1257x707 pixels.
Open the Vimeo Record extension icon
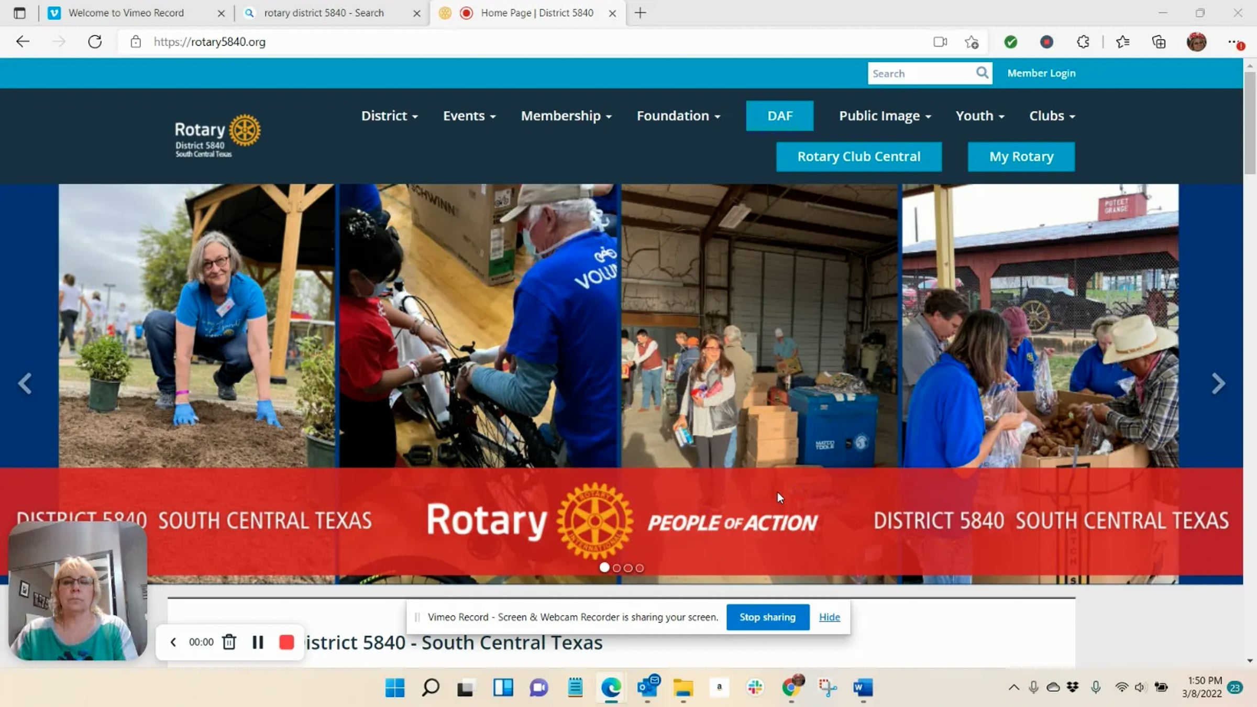pyautogui.click(x=1046, y=42)
